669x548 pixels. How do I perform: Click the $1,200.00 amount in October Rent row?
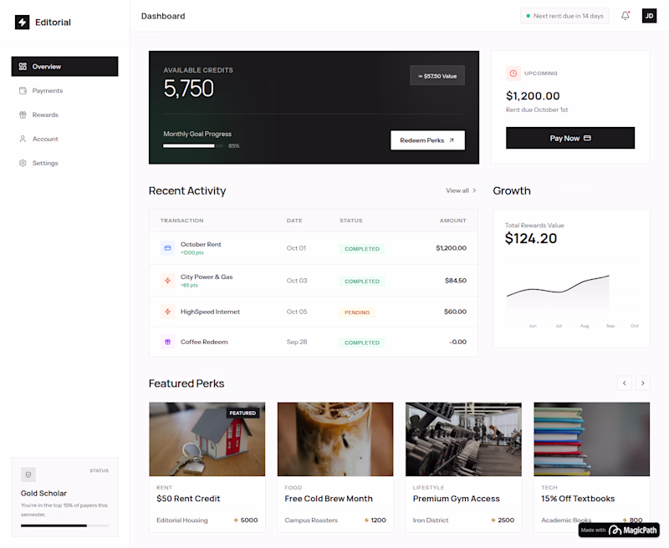451,248
